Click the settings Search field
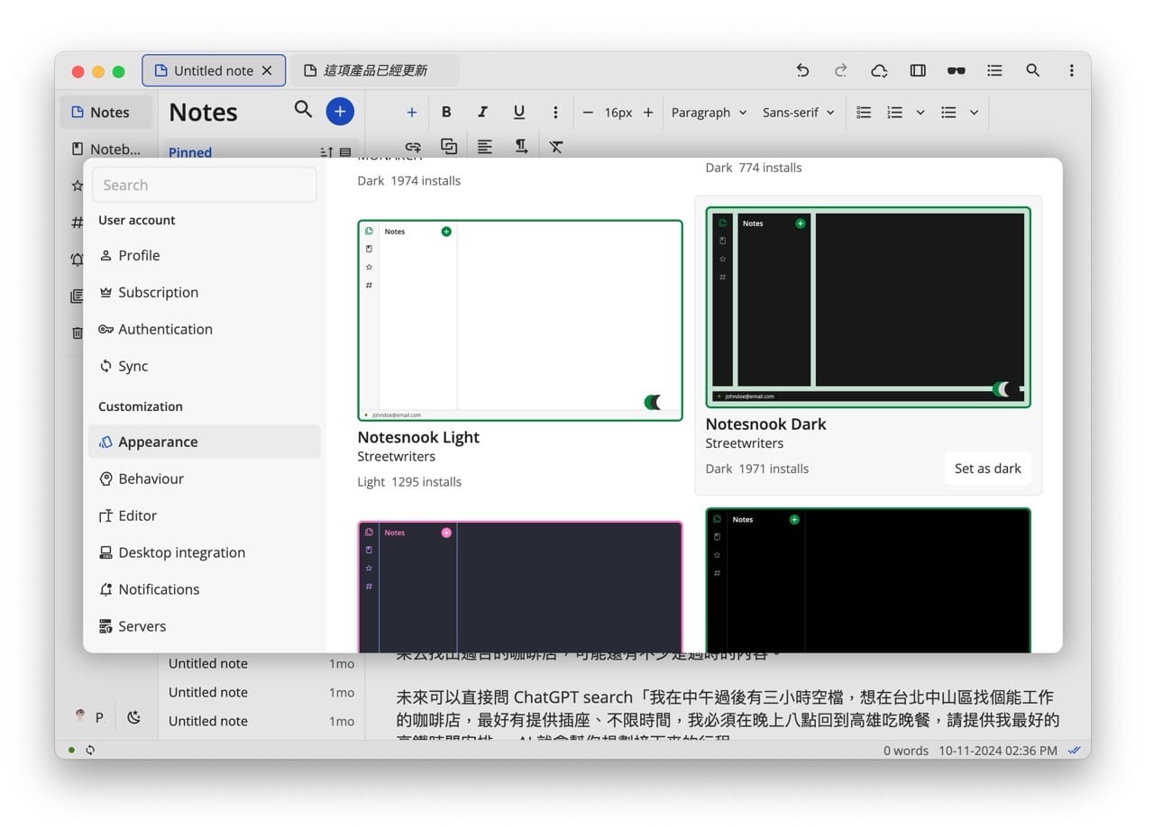Image resolution: width=1154 pixels, height=829 pixels. point(205,185)
